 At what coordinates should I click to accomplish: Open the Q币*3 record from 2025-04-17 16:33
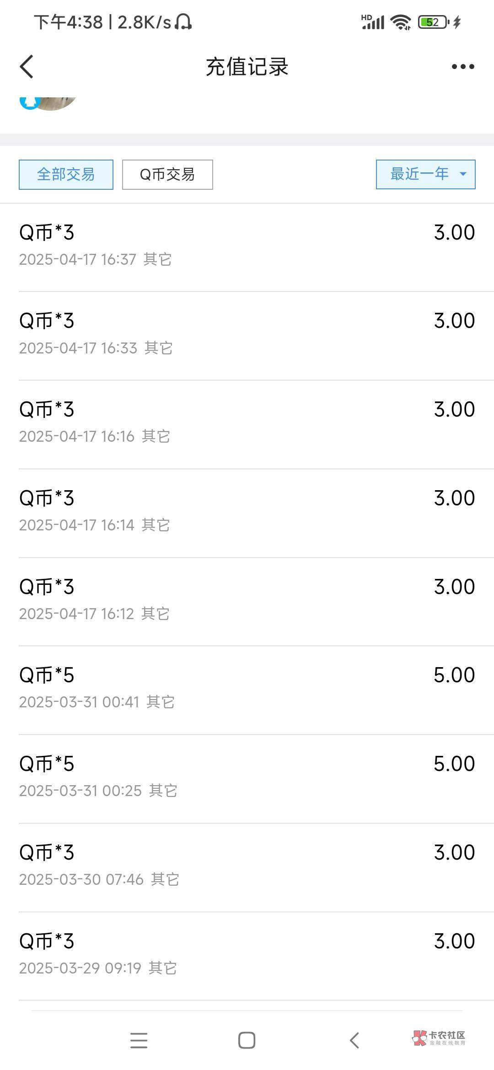tap(247, 334)
